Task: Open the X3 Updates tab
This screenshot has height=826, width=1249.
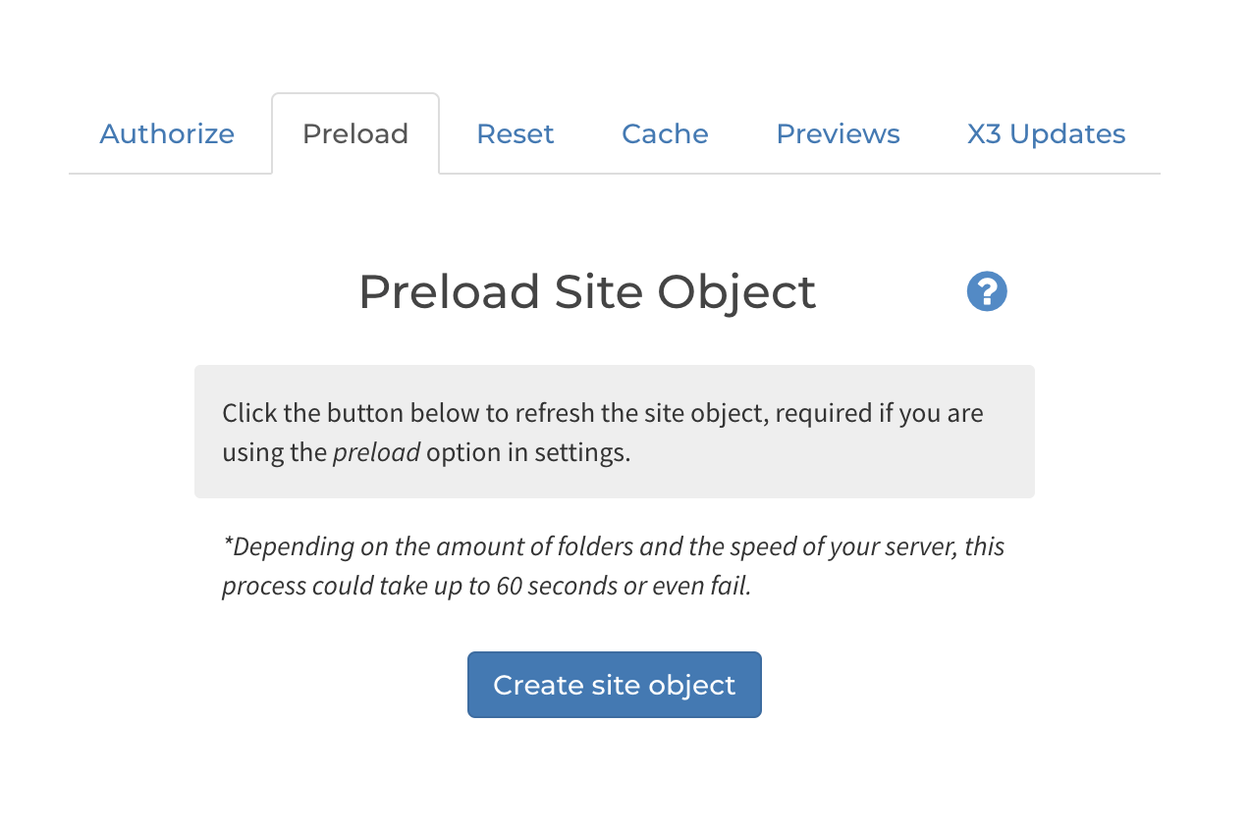Action: (x=1046, y=133)
